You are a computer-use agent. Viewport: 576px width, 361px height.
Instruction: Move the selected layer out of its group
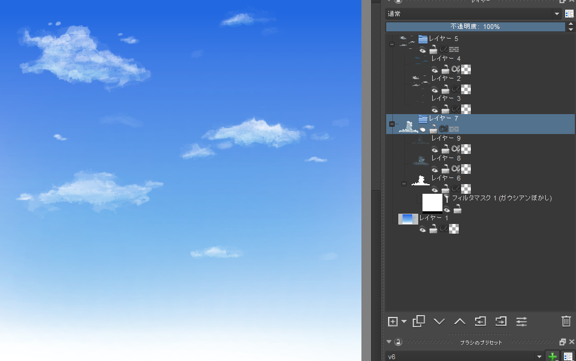(x=480, y=322)
